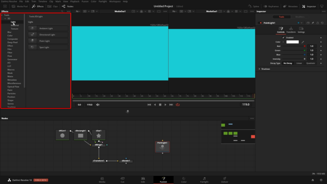Jump to the first frame

click(x=149, y=105)
